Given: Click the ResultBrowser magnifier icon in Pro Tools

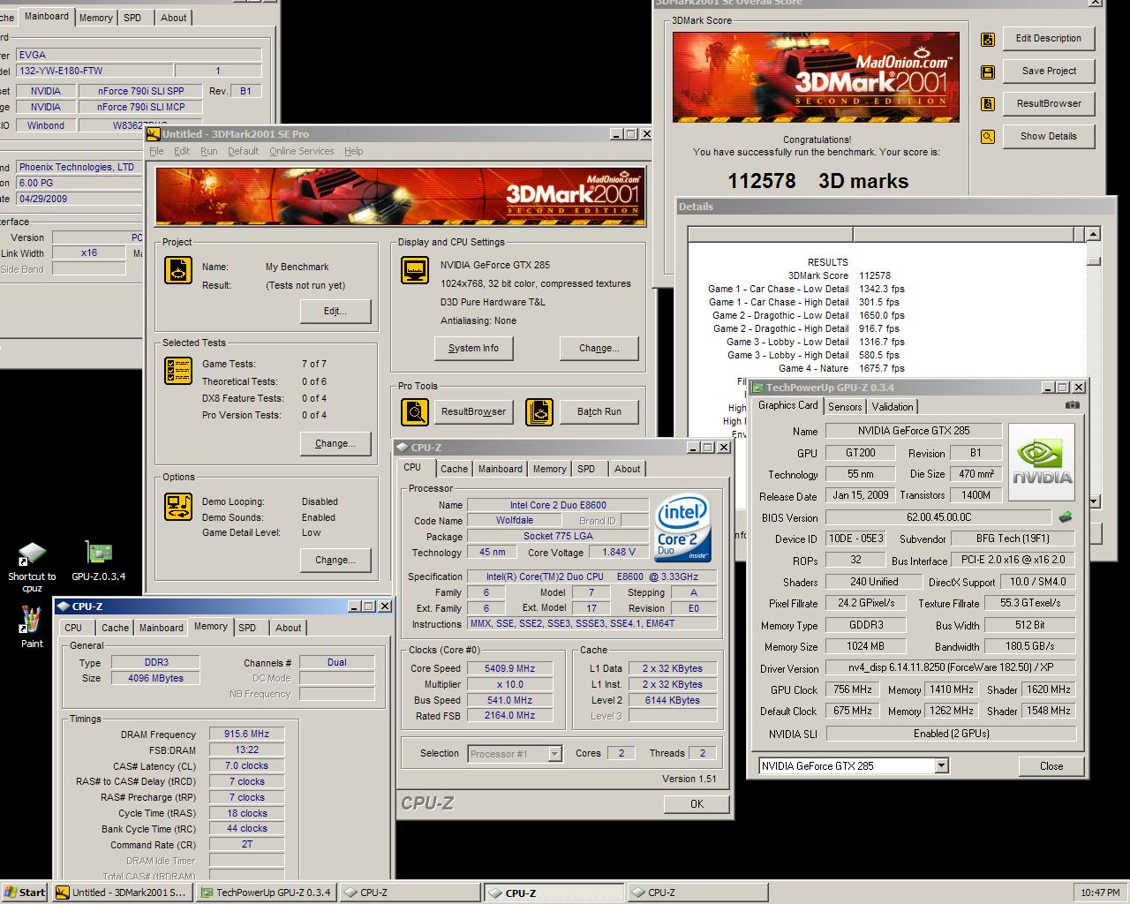Looking at the screenshot, I should [415, 411].
